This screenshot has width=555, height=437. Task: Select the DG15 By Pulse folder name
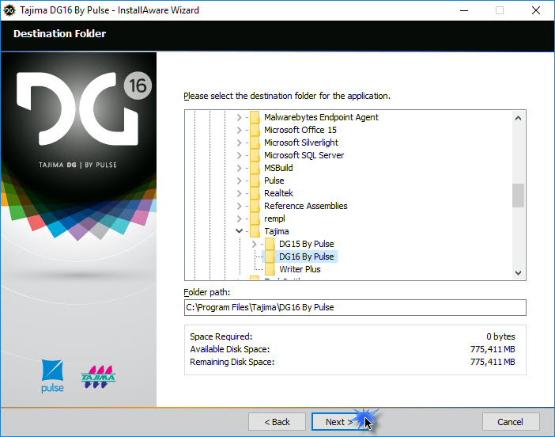tap(307, 244)
